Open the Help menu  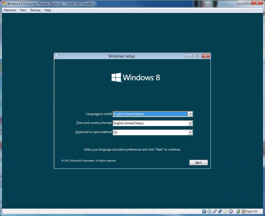click(x=48, y=10)
